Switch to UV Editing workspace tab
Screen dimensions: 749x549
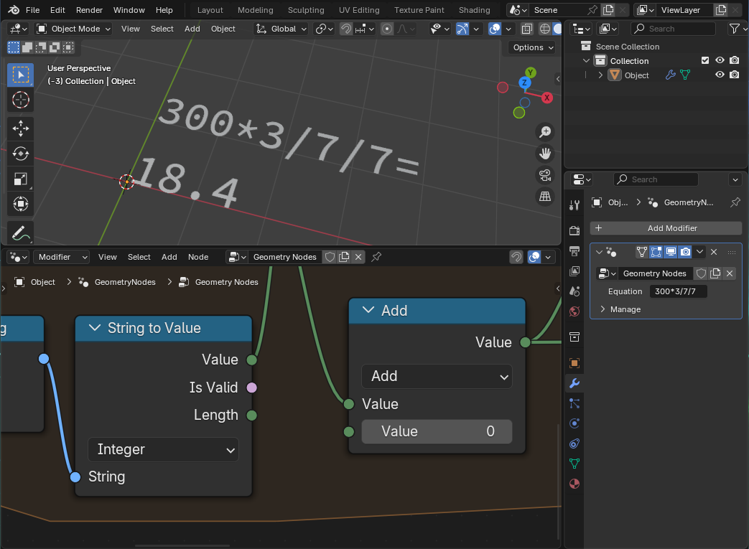click(x=359, y=10)
